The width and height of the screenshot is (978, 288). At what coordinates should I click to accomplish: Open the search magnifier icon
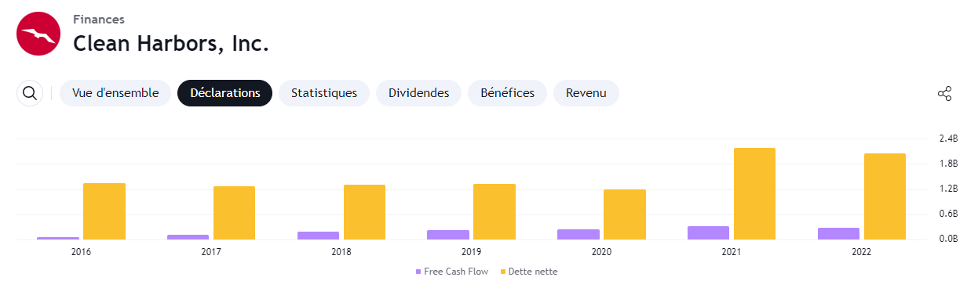tap(30, 93)
